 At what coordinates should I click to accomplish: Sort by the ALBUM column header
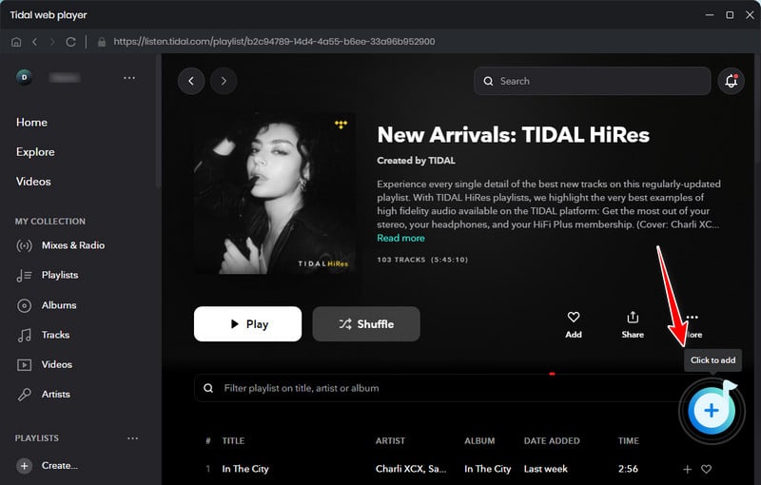[479, 441]
